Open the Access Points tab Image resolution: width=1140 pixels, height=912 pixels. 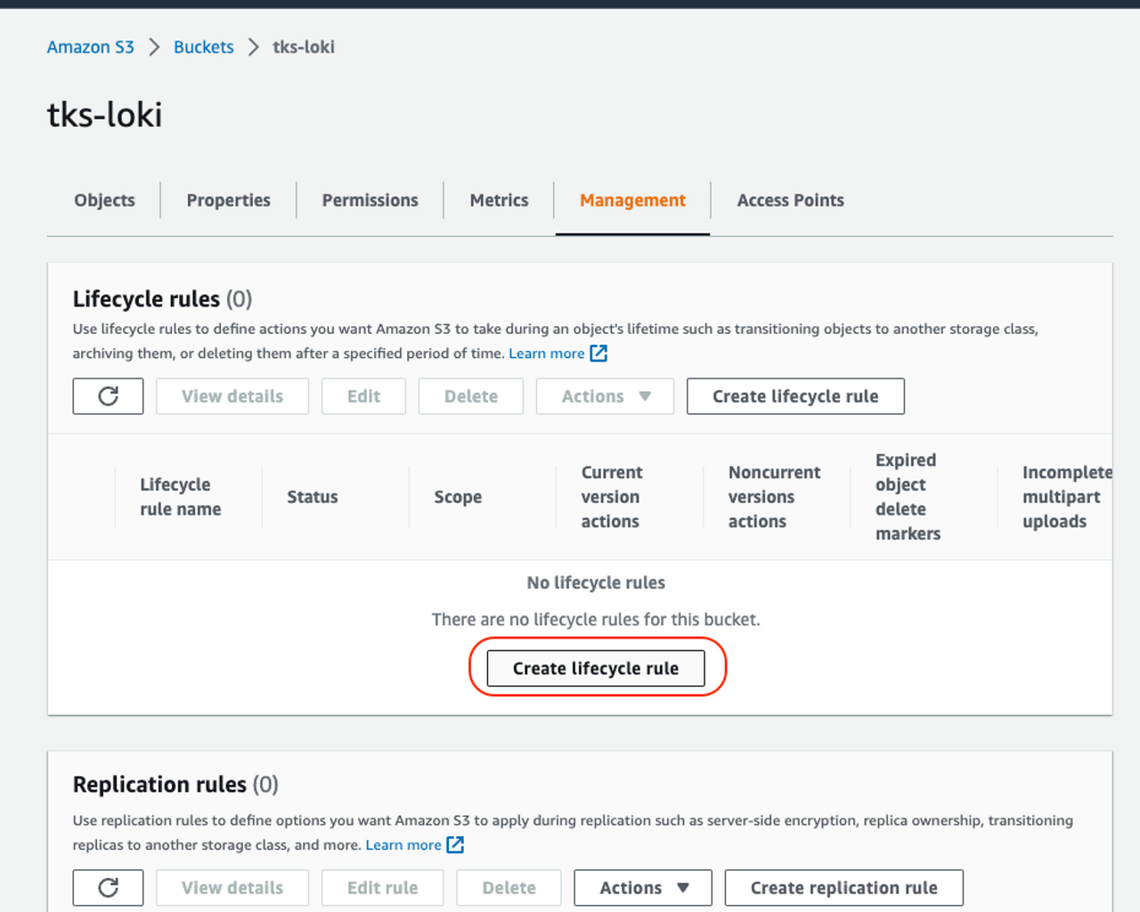(x=790, y=200)
